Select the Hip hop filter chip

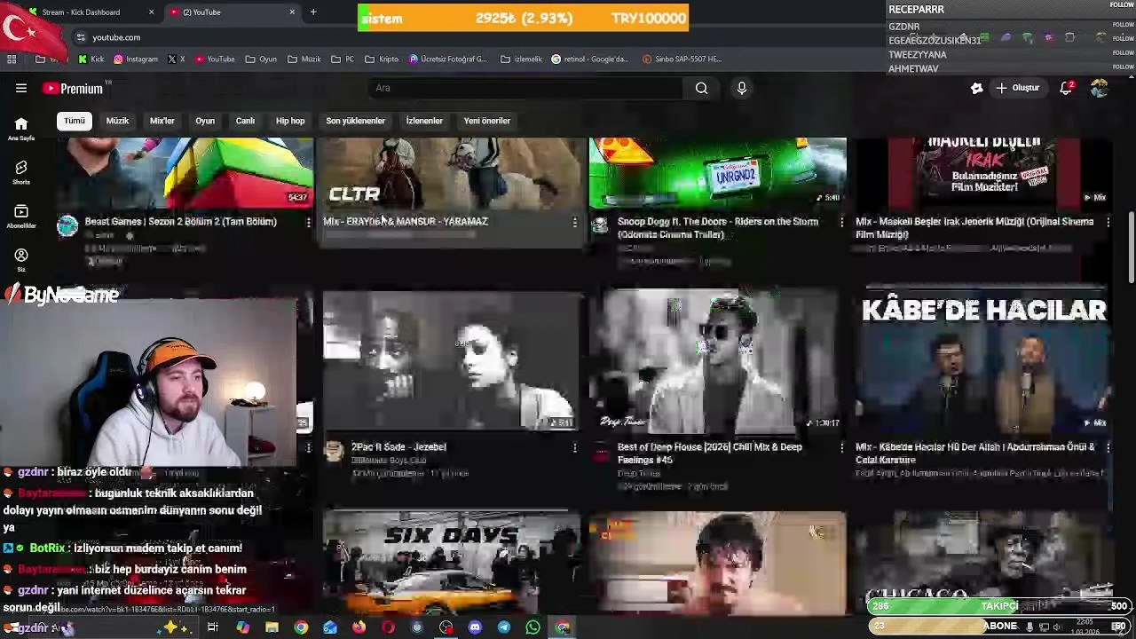click(290, 121)
